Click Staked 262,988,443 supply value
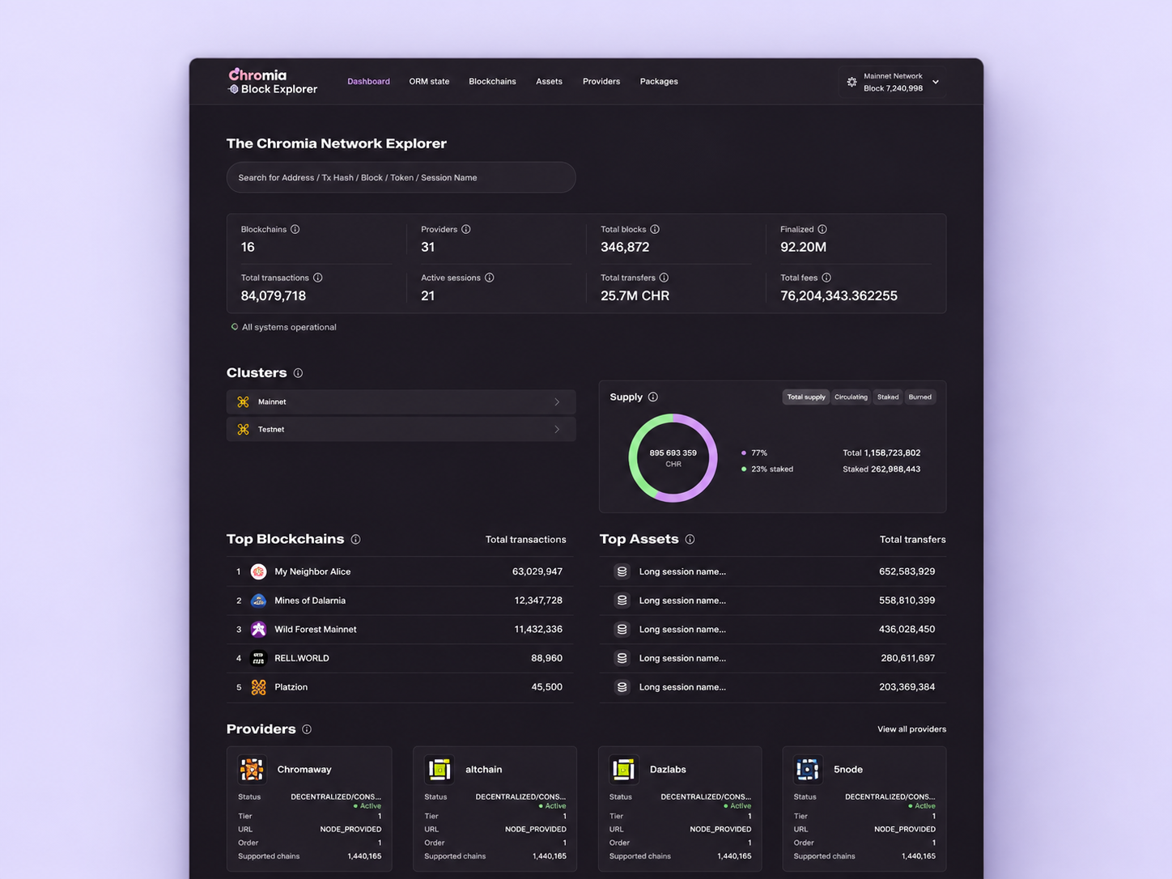This screenshot has width=1172, height=879. tap(881, 469)
